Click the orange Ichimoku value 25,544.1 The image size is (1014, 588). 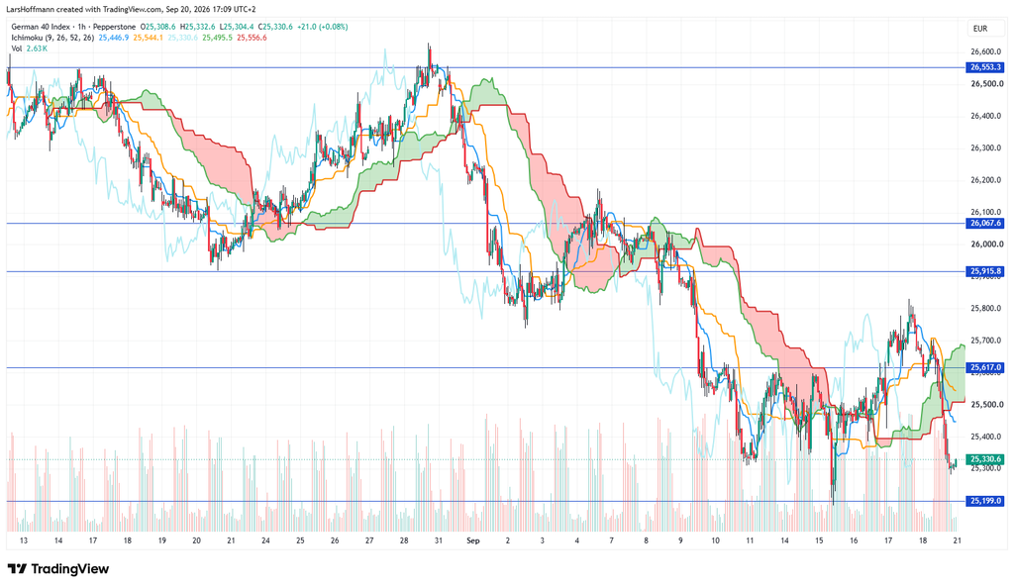tap(149, 38)
